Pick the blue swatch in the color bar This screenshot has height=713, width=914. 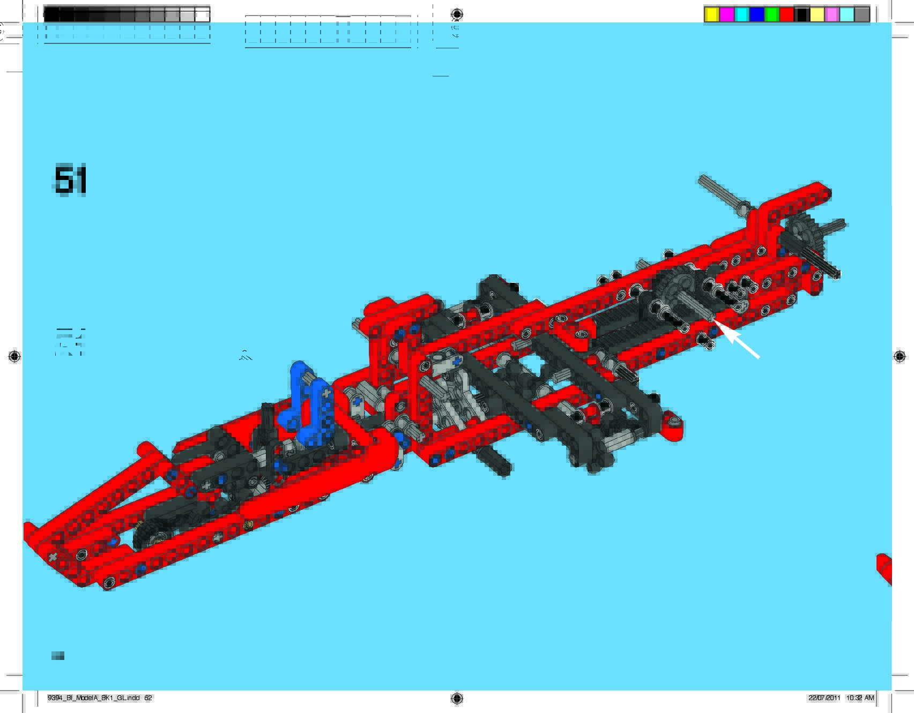756,14
